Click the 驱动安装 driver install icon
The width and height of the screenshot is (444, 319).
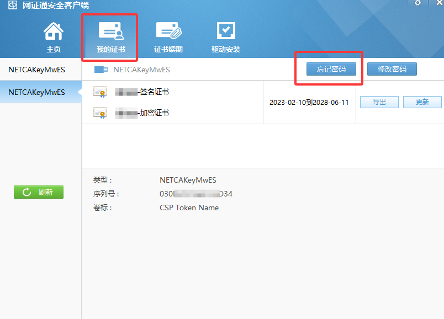(226, 32)
